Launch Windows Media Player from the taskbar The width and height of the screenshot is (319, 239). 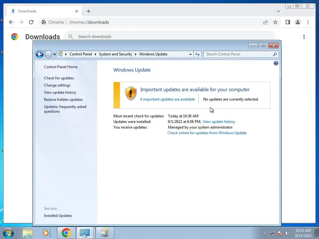(x=46, y=233)
